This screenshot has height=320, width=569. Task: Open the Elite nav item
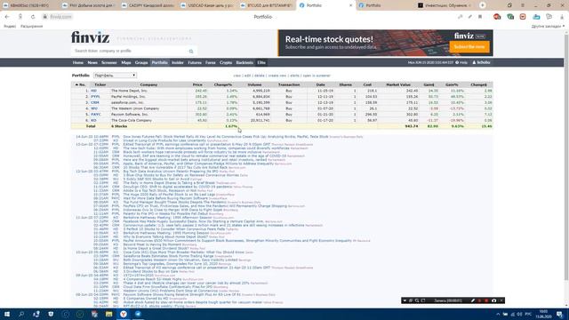[261, 62]
